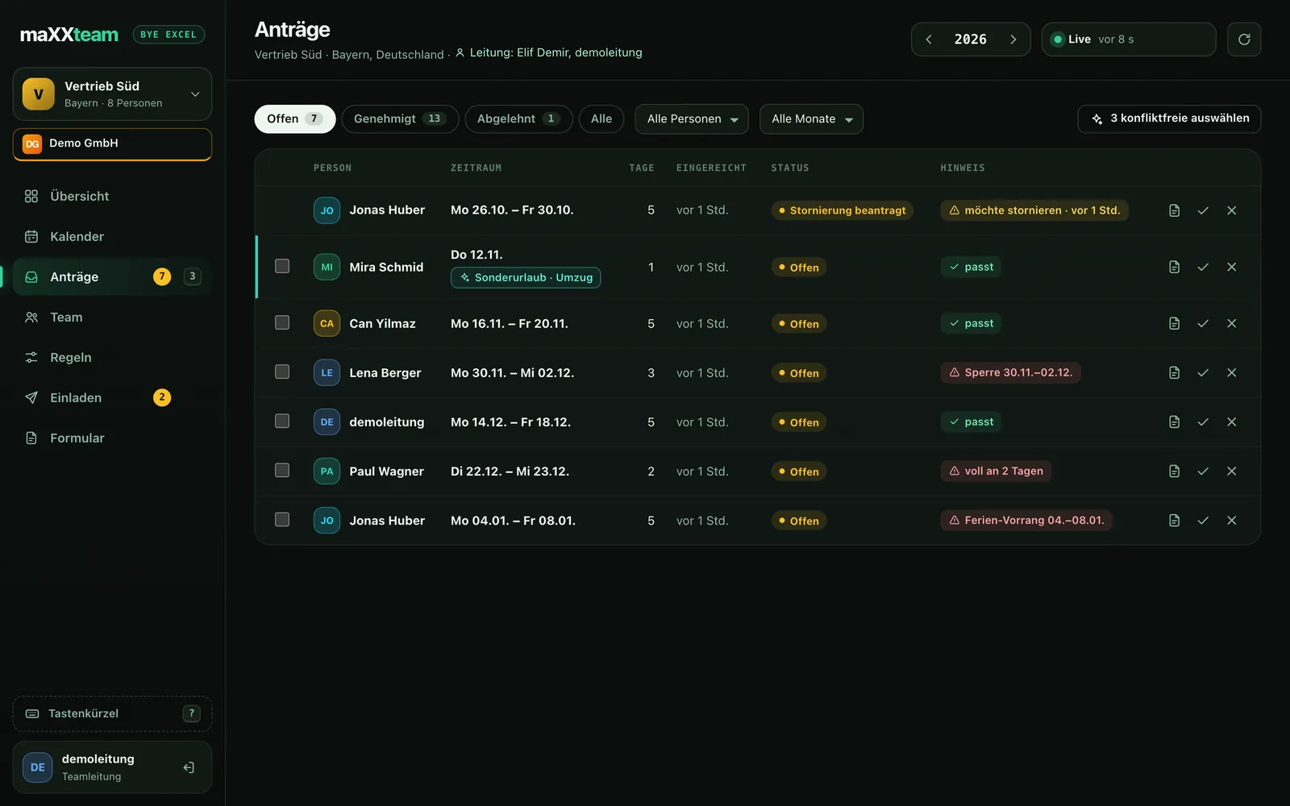This screenshot has height=806, width=1290.
Task: Go to previous year arrow
Action: (929, 39)
